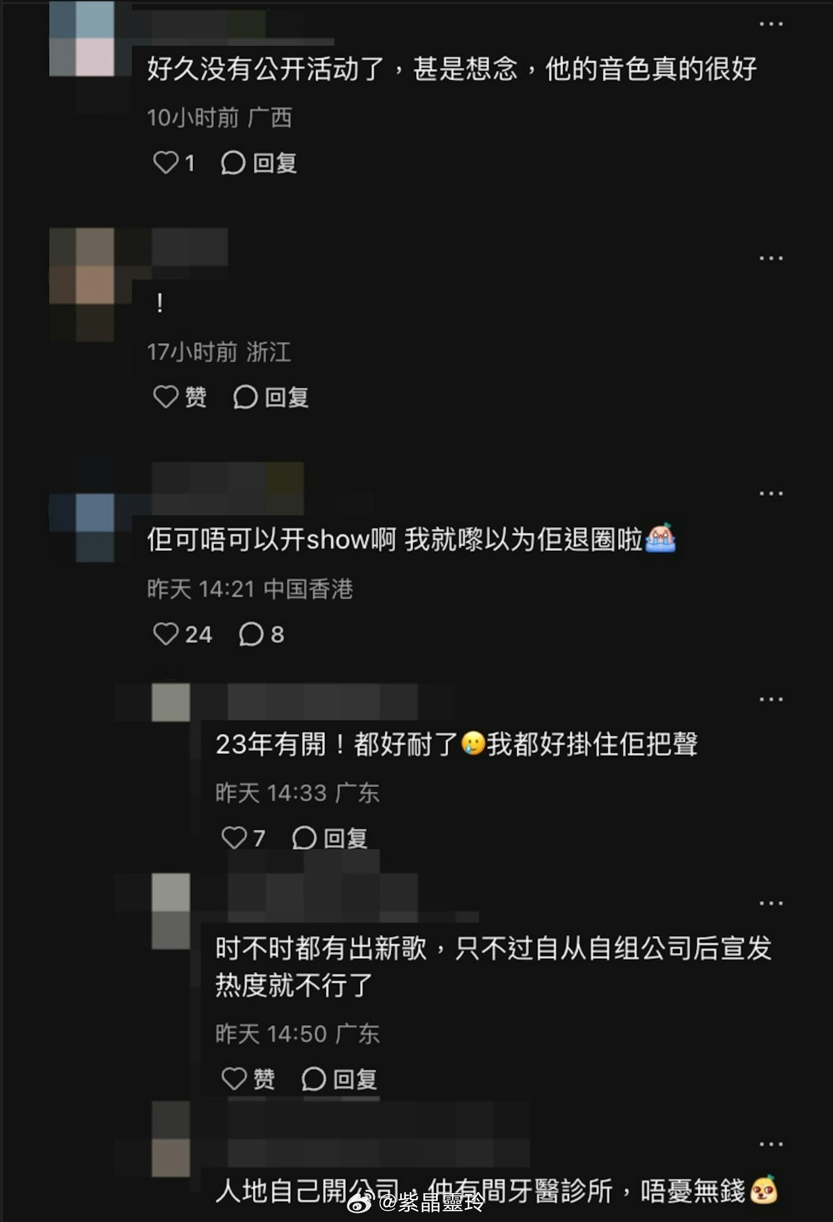Open more options for 14:50 广东 reply
The width and height of the screenshot is (833, 1222).
pos(771,903)
